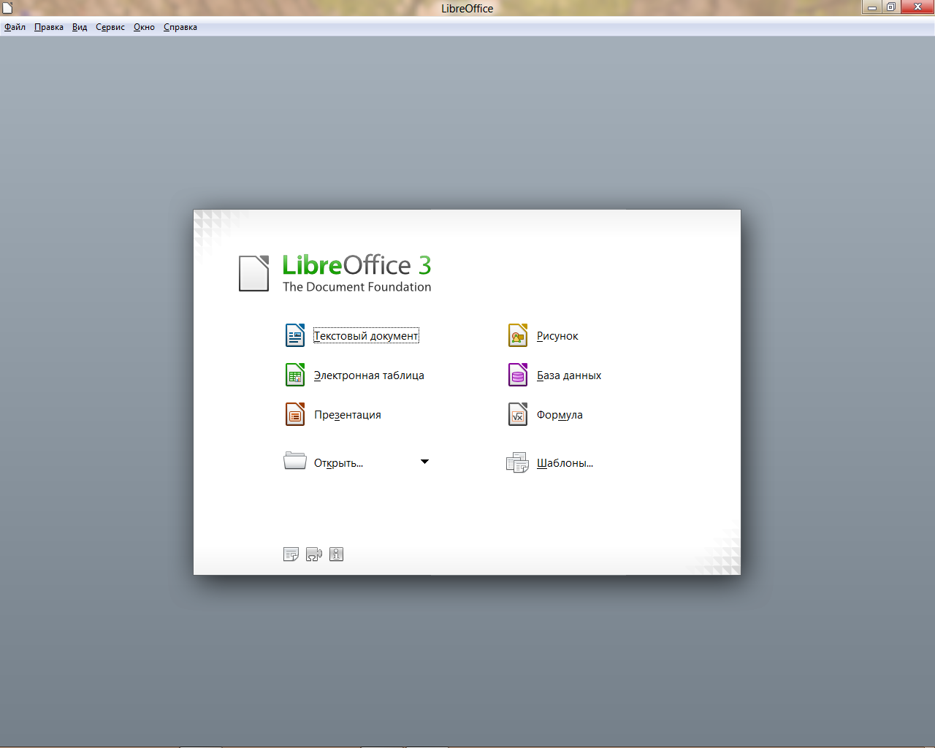This screenshot has width=935, height=748.
Task: Click the green Calc spreadsheet icon
Action: pyautogui.click(x=294, y=375)
